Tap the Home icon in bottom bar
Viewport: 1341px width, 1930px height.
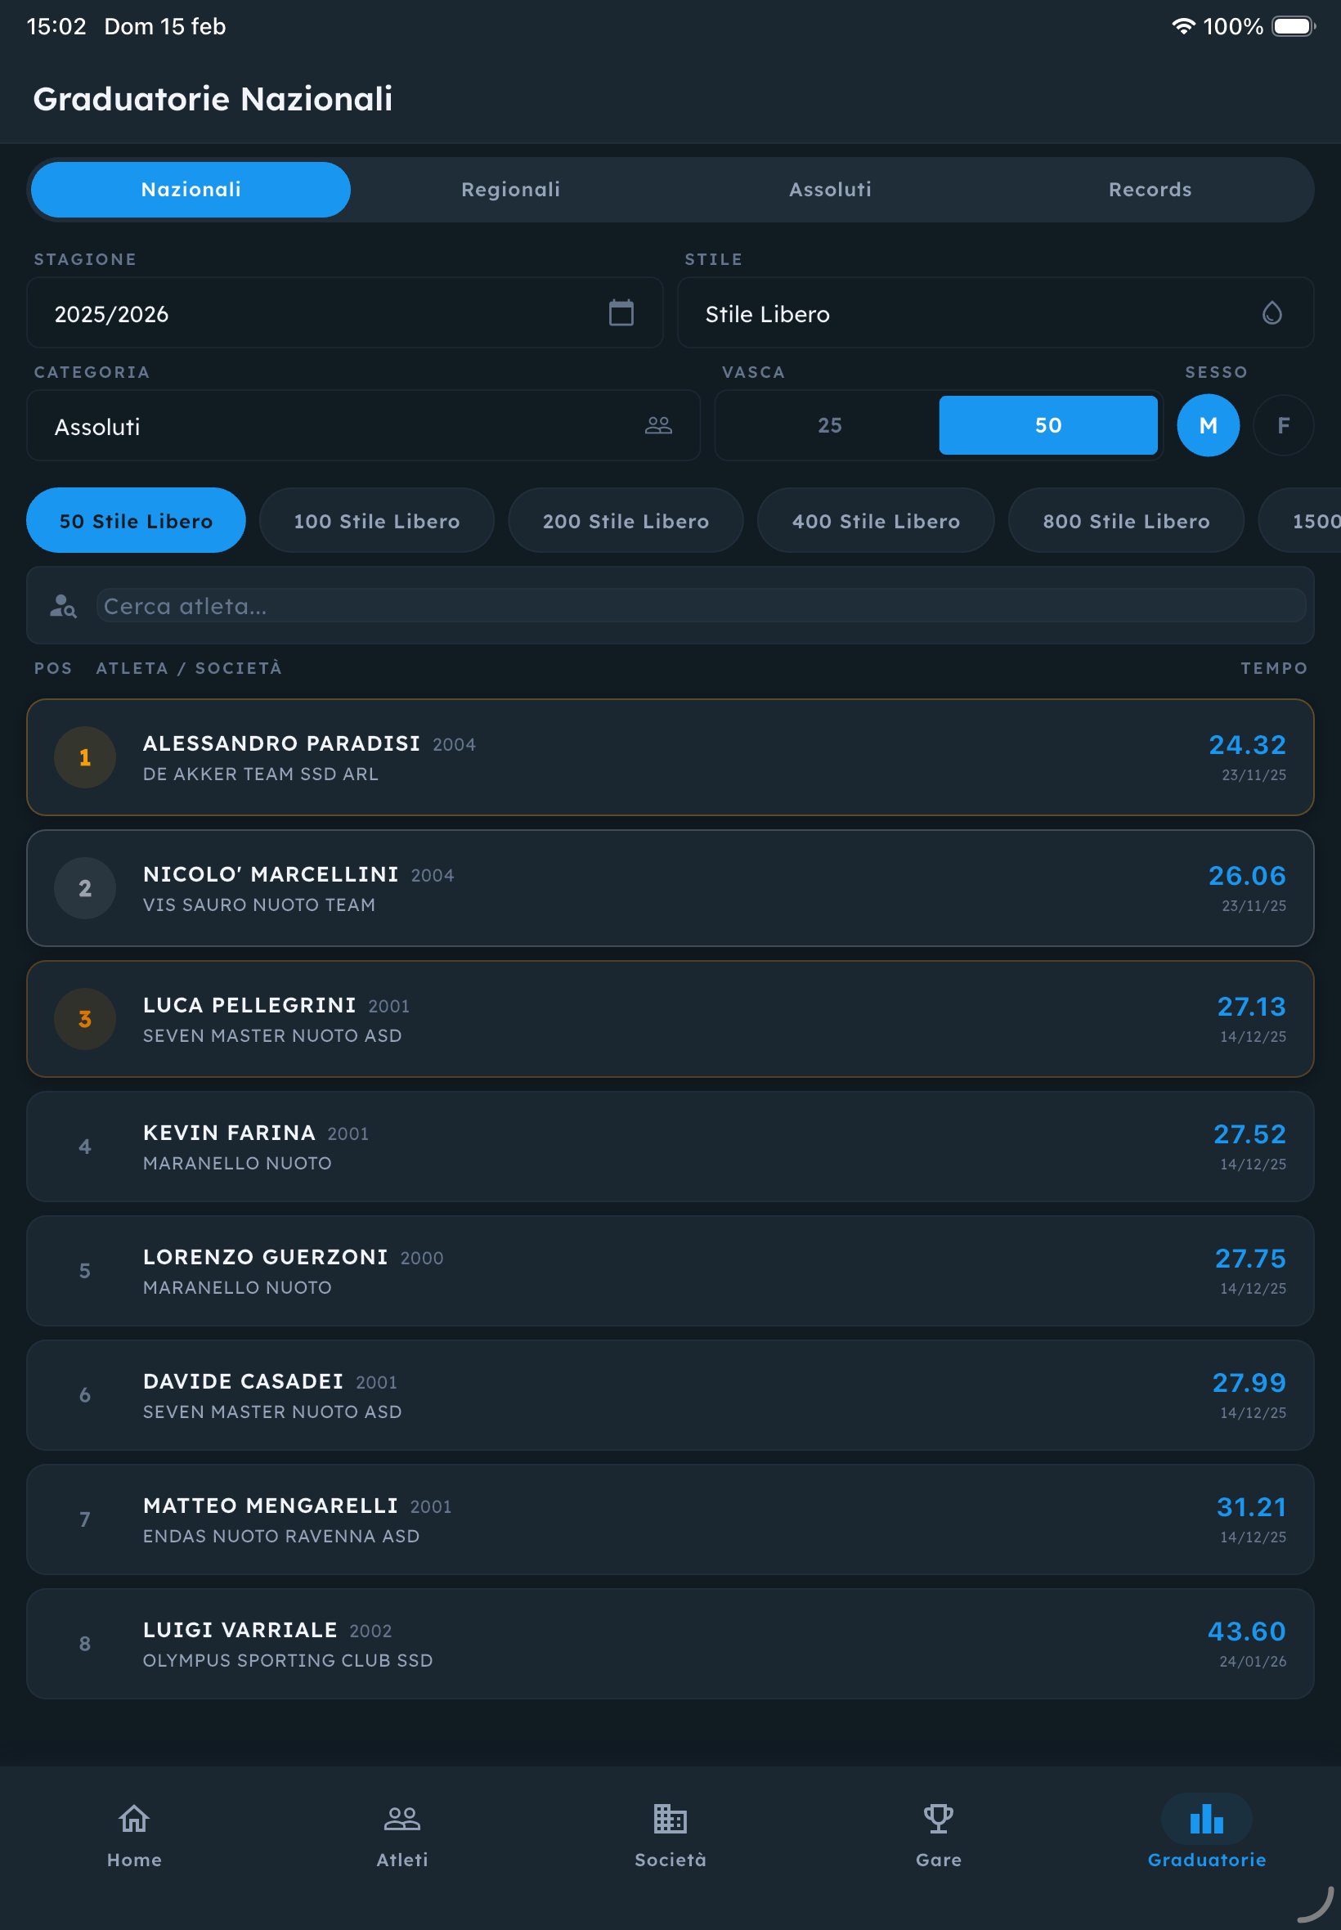click(x=133, y=1818)
